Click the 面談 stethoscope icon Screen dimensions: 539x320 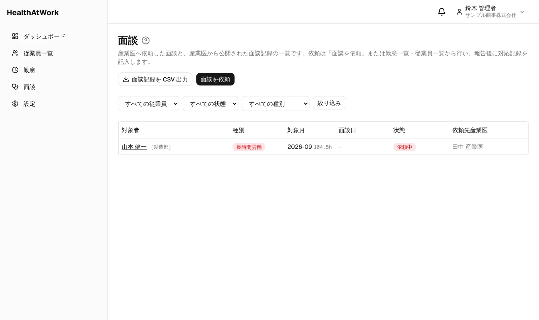(x=15, y=87)
